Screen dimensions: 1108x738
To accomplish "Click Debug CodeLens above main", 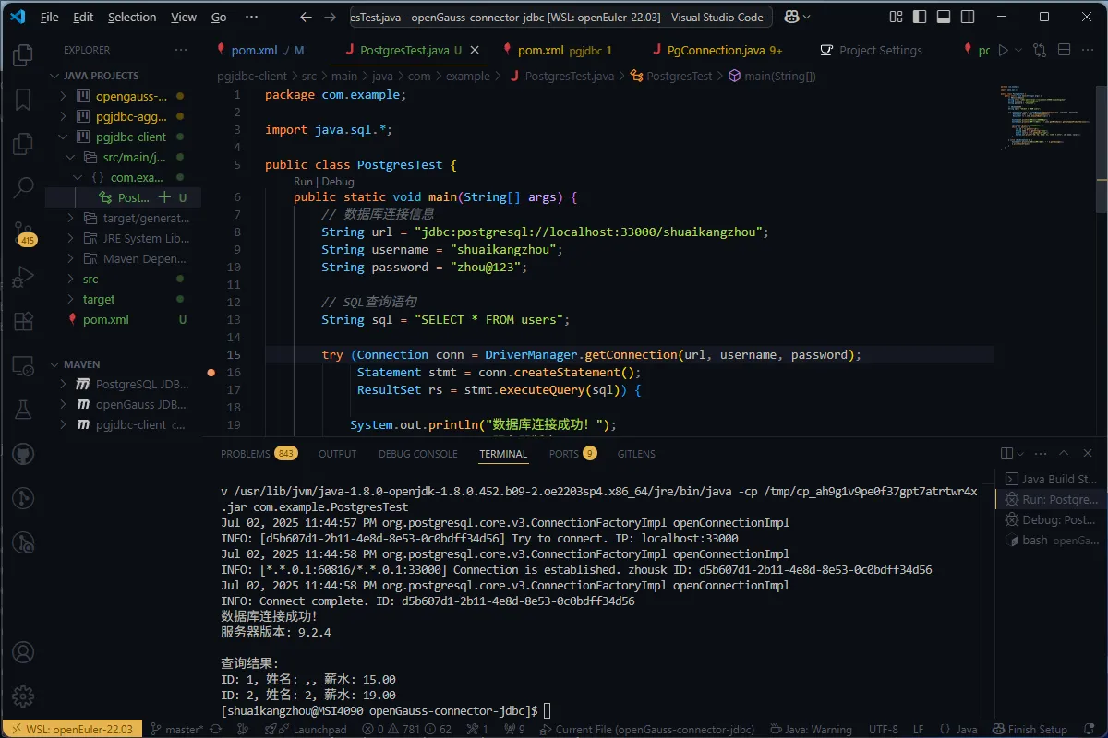I will tap(337, 182).
